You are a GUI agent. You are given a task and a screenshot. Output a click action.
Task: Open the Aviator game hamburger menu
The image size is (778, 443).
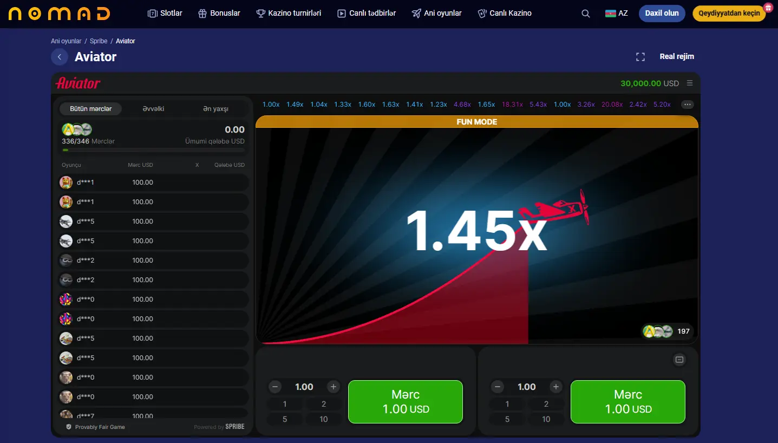click(x=690, y=83)
